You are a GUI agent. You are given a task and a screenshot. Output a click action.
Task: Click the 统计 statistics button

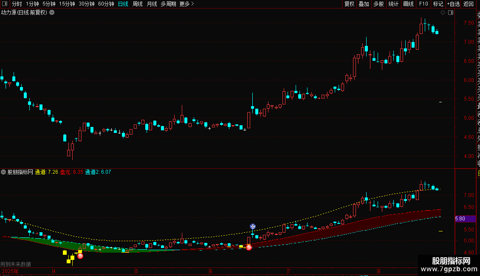click(x=393, y=4)
